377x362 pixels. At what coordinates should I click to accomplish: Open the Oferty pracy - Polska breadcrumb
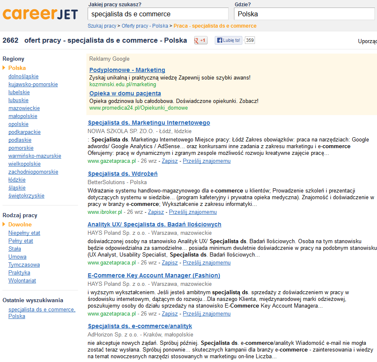[x=145, y=26]
